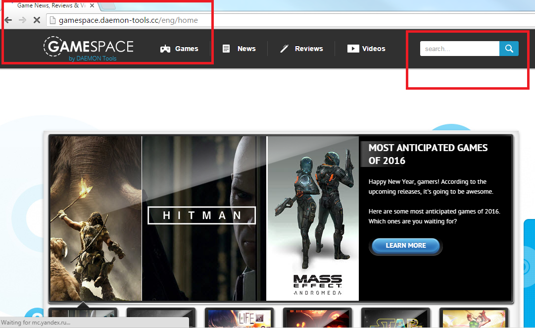Go to the Reviews section
The image size is (535, 328).
click(x=309, y=49)
